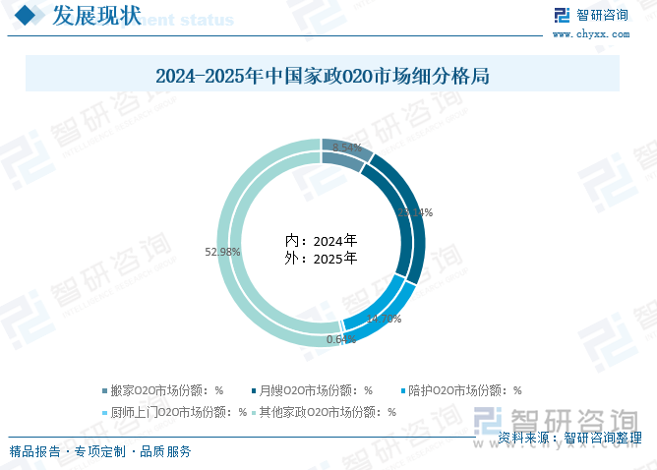Click the 8.54% data label

[x=347, y=147]
